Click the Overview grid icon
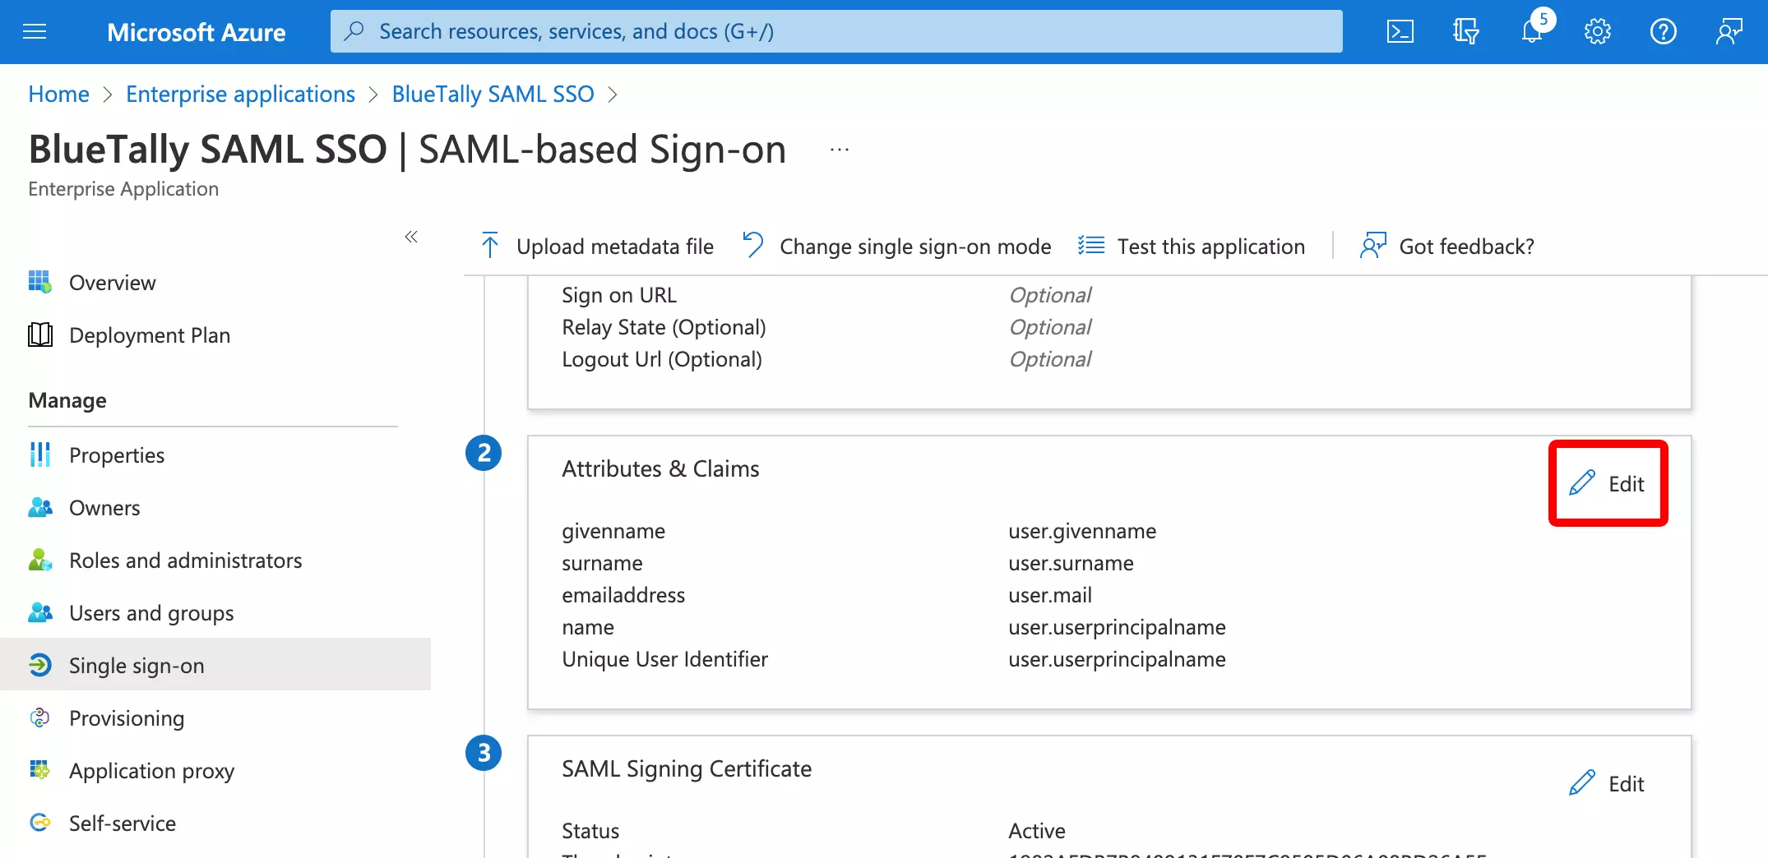 click(x=39, y=282)
